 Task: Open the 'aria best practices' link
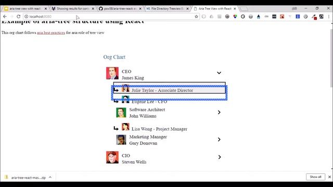(51, 33)
